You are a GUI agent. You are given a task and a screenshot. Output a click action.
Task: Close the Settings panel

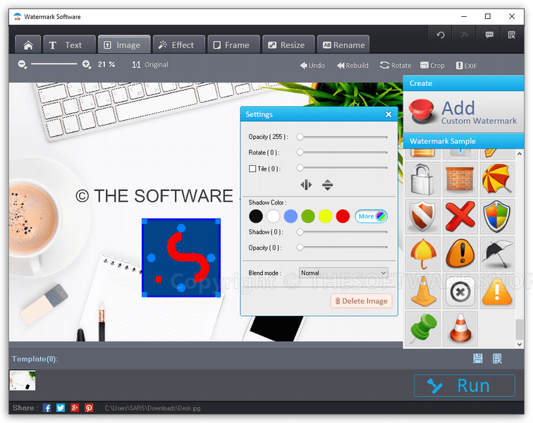388,114
